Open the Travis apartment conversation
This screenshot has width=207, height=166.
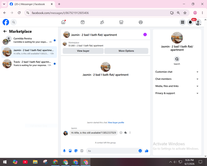[29, 63]
